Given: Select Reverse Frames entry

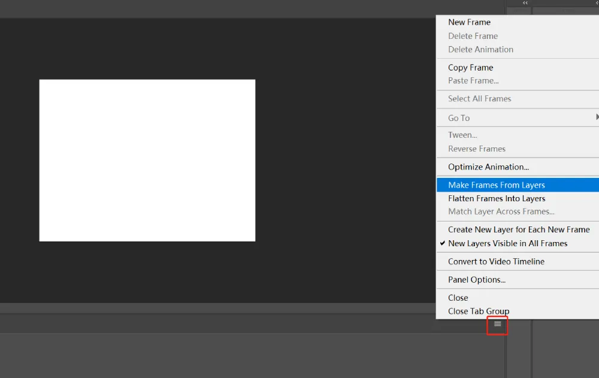Looking at the screenshot, I should (477, 149).
